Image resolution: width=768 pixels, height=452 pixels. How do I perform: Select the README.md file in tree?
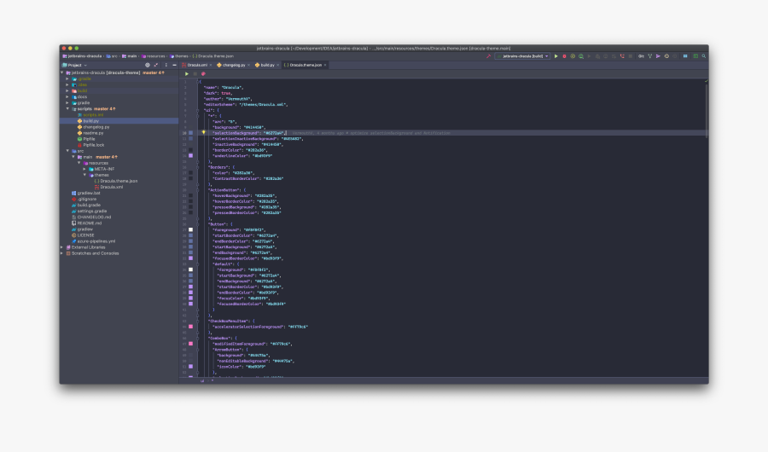[x=89, y=223]
